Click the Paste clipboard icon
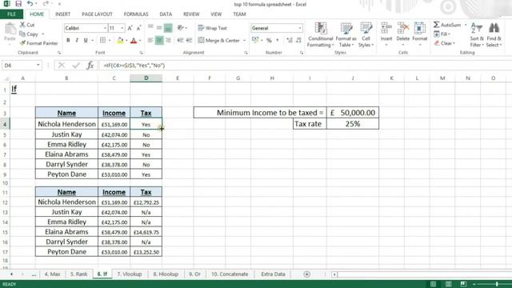 pyautogui.click(x=10, y=30)
